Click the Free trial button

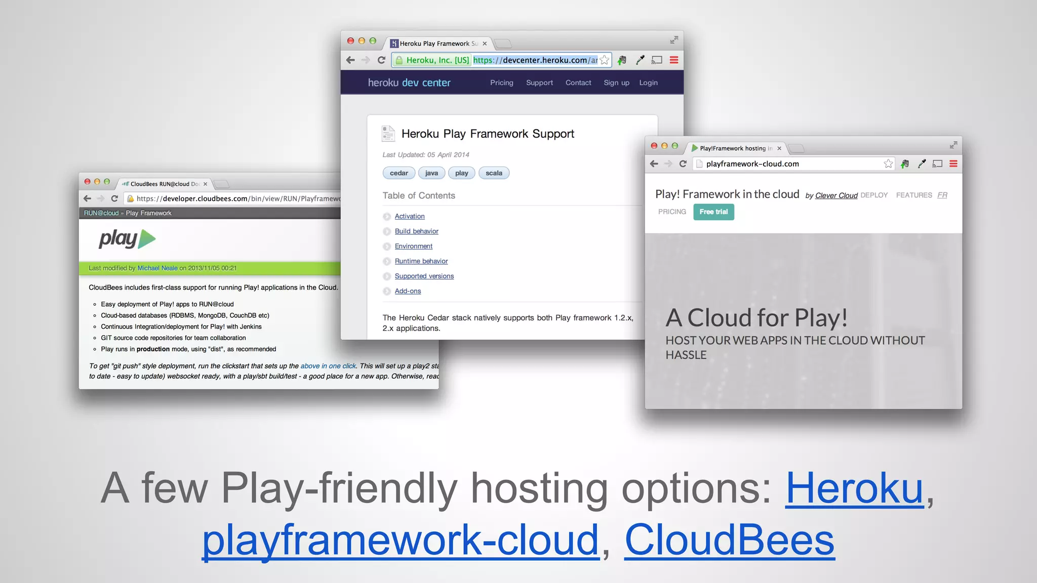[713, 212]
